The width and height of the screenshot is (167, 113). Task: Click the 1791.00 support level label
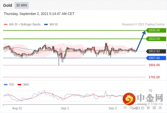coord(154,77)
